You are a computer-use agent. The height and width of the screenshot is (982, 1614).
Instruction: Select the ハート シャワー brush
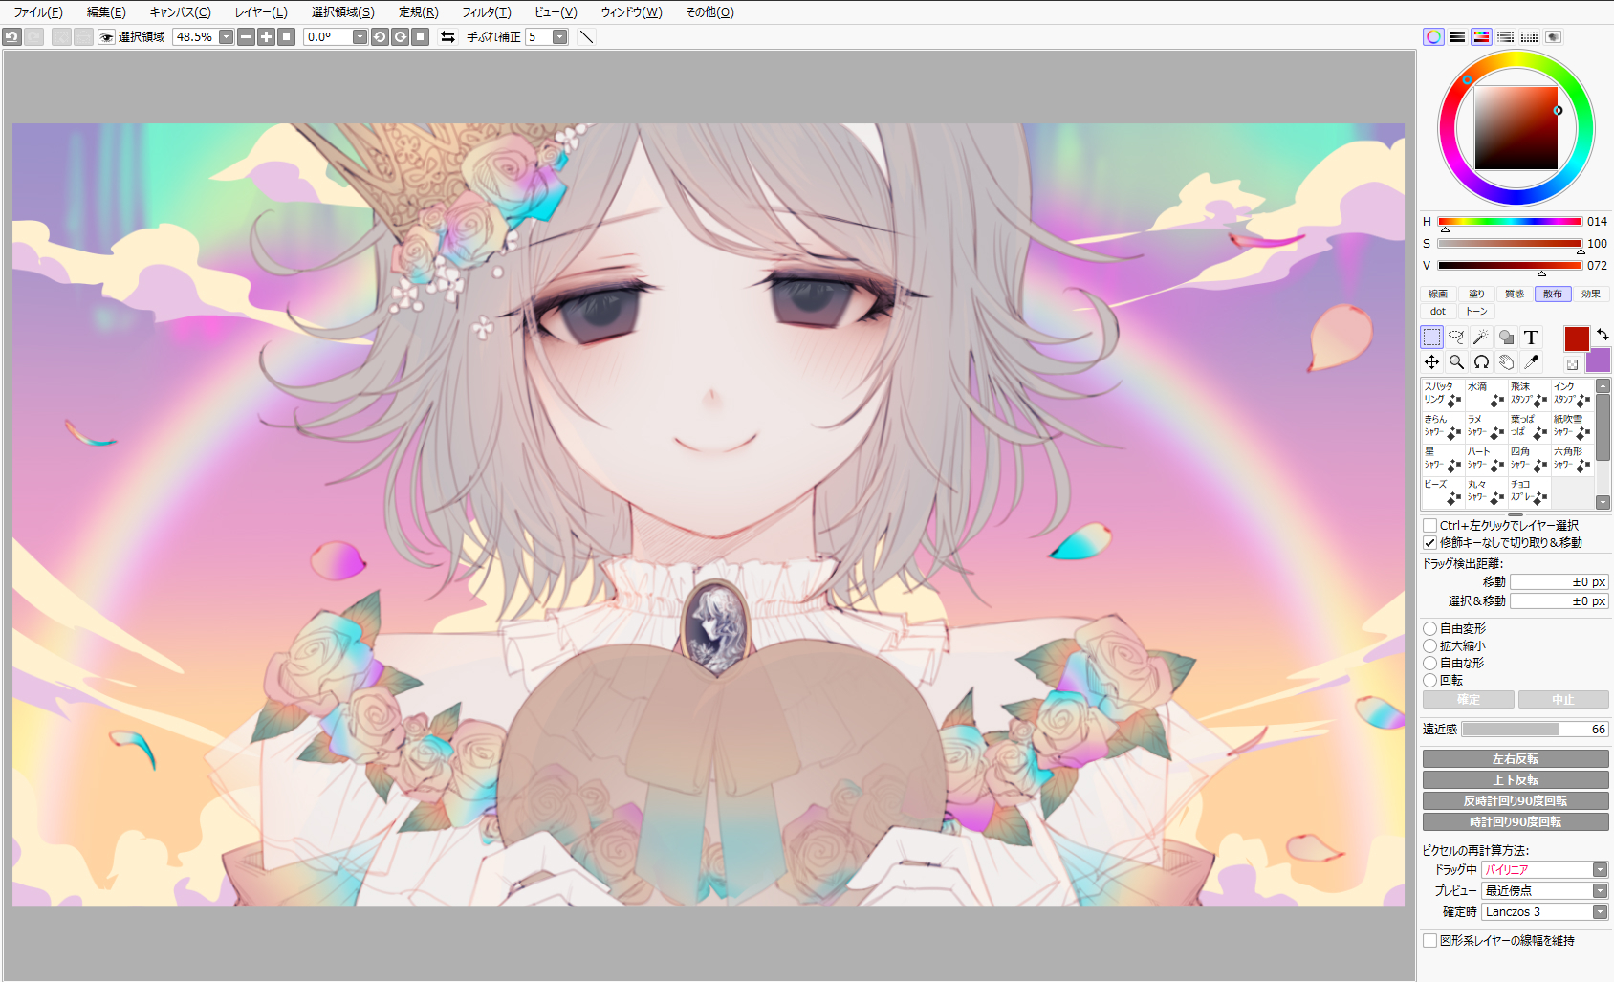point(1486,458)
